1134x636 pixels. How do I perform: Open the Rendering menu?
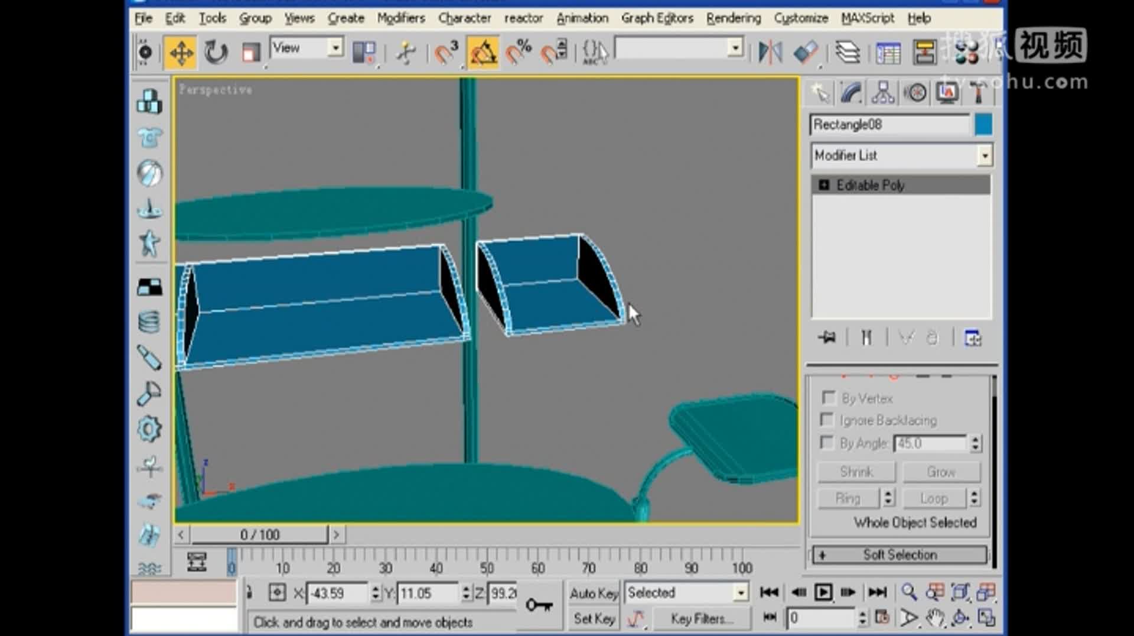[x=733, y=18]
